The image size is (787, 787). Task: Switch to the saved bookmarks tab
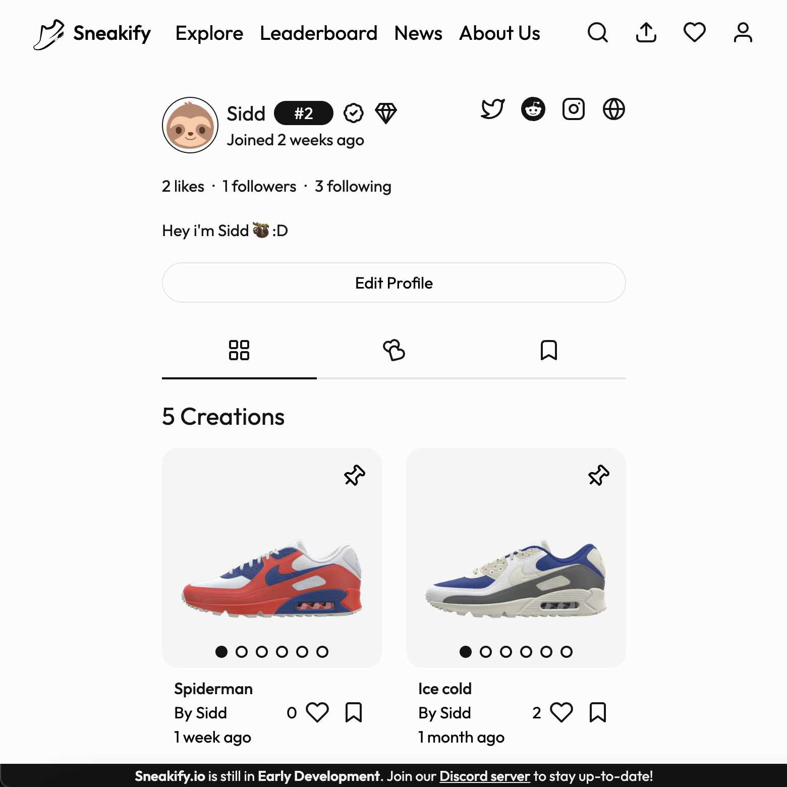point(549,350)
